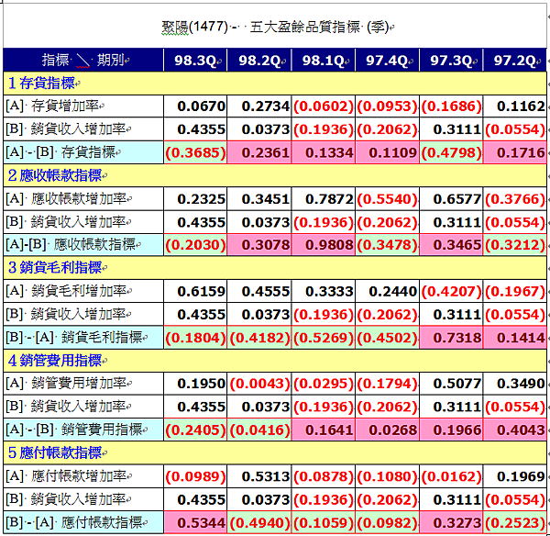Image resolution: width=550 pixels, height=536 pixels.
Task: Click the gross profit growth value 0.6159
Action: click(x=201, y=291)
